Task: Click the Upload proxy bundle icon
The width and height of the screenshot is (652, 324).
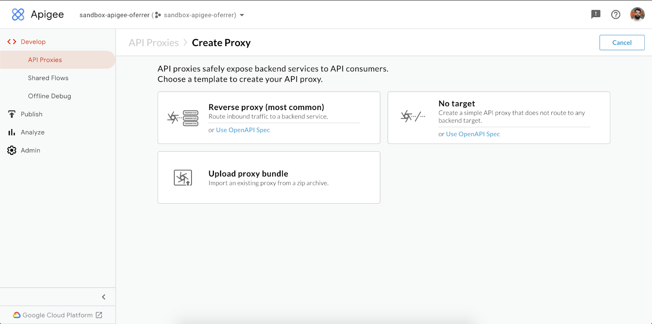Action: coord(183,178)
